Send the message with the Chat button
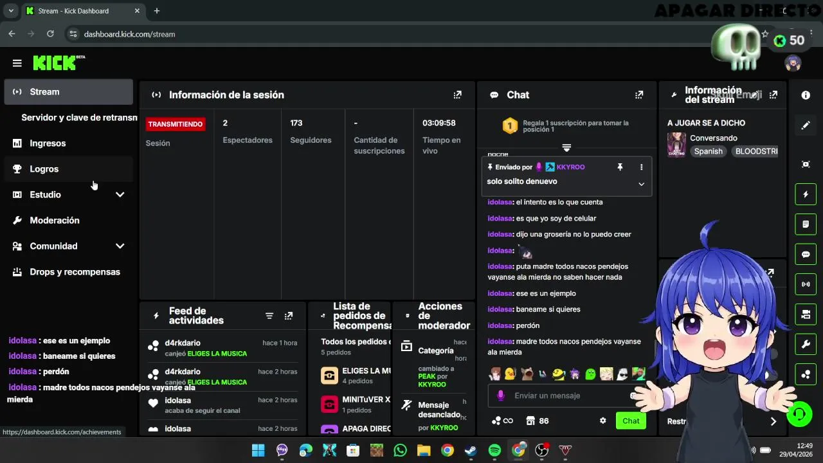The width and height of the screenshot is (823, 463). [x=631, y=421]
